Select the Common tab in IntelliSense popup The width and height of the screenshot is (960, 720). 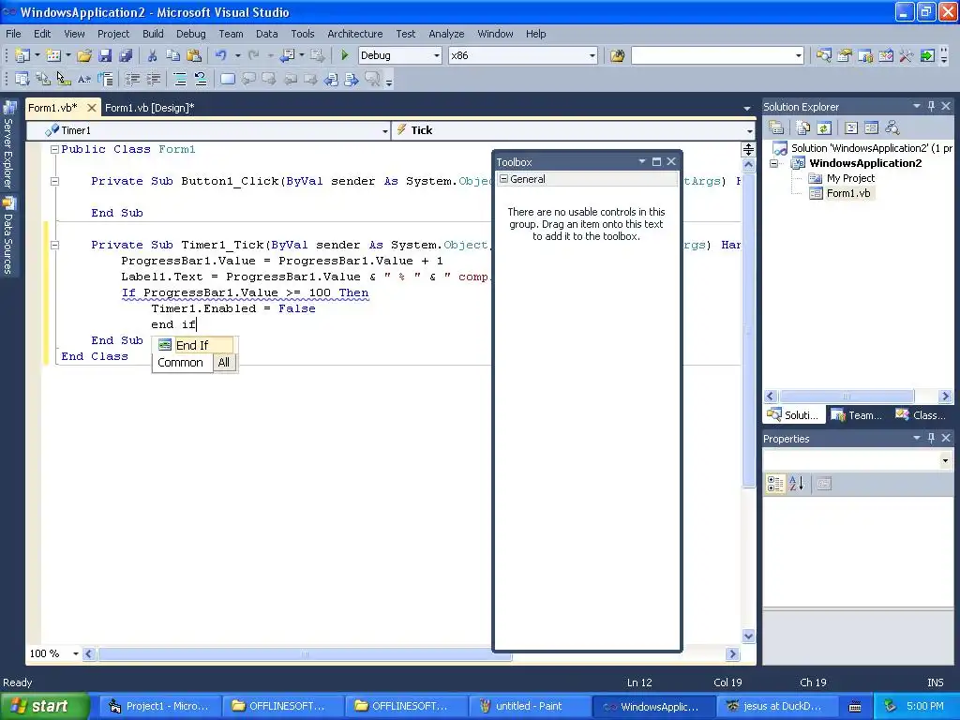point(181,363)
